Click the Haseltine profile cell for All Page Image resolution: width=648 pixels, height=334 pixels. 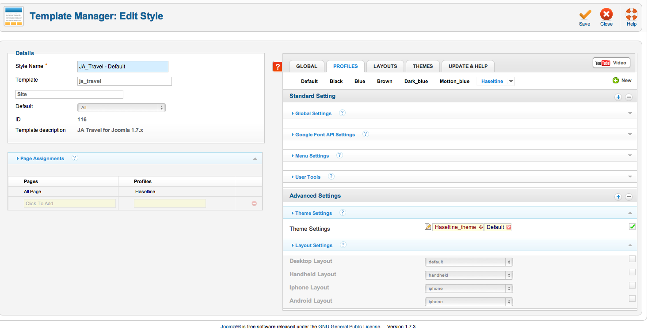pos(176,191)
